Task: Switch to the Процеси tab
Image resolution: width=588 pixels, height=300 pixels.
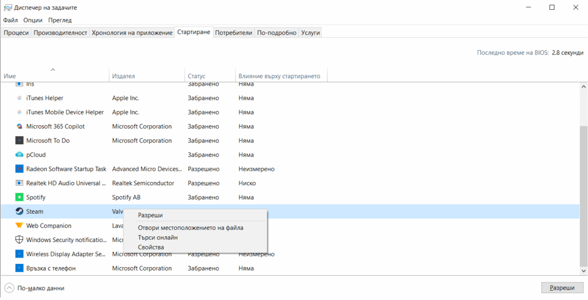Action: click(16, 33)
